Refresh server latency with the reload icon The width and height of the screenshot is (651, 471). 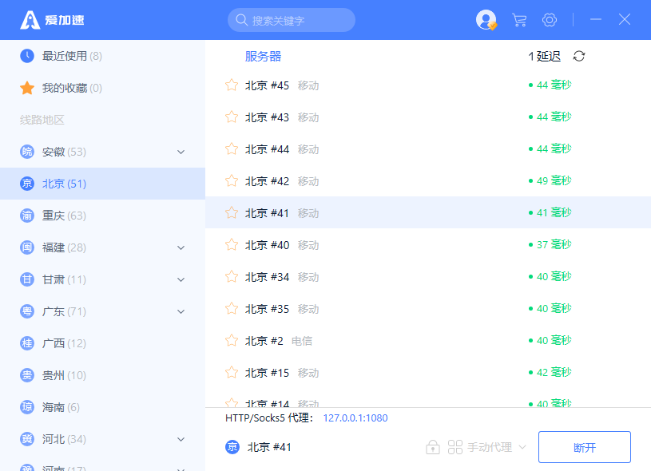[x=579, y=56]
